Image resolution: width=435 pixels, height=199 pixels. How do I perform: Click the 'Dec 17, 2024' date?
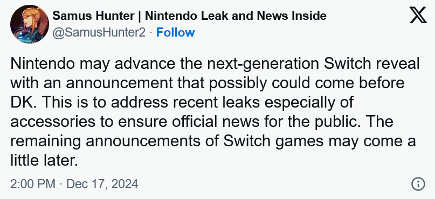pos(102,184)
